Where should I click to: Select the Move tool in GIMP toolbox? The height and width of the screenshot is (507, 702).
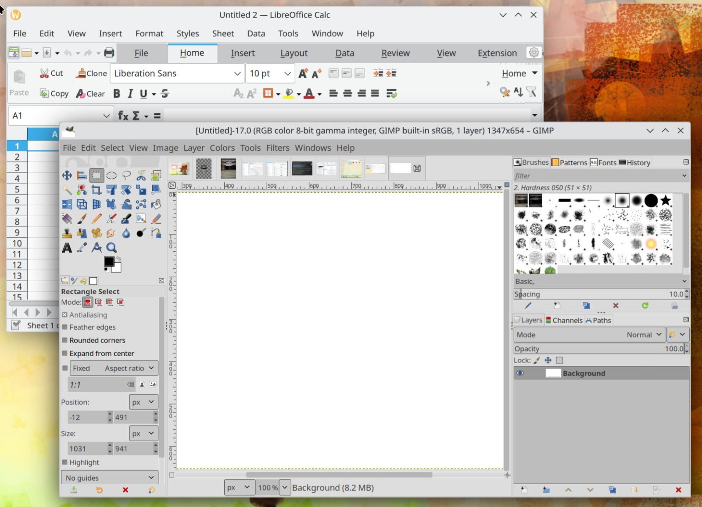click(x=67, y=175)
